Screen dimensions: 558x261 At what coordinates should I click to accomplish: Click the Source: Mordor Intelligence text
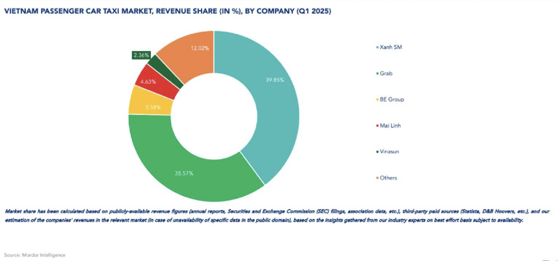pyautogui.click(x=35, y=255)
